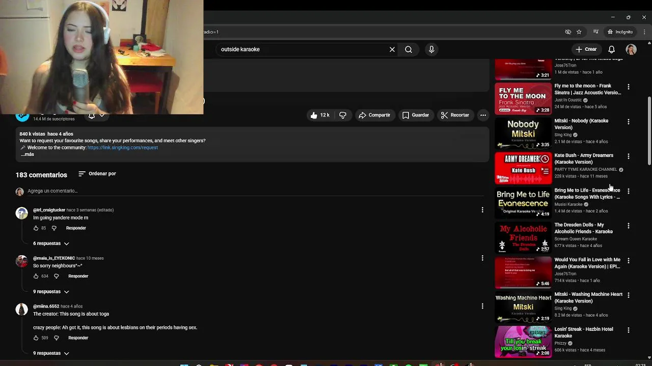The width and height of the screenshot is (652, 366).
Task: Add Army Dreamers to queue
Action: 545,171
